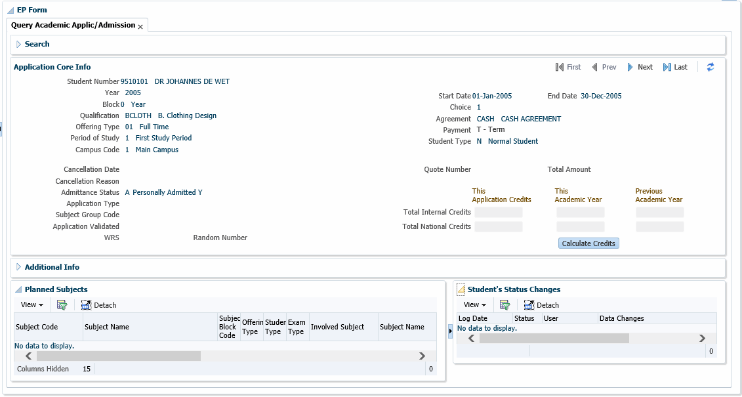Refresh the Application Core Info data
Image resolution: width=742 pixels, height=397 pixels.
(x=710, y=66)
